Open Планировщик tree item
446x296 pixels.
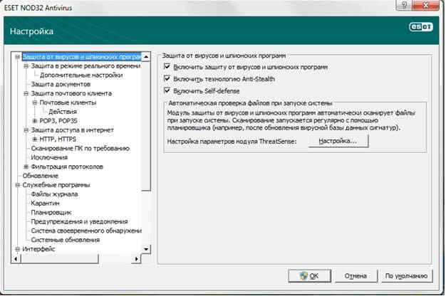click(51, 213)
